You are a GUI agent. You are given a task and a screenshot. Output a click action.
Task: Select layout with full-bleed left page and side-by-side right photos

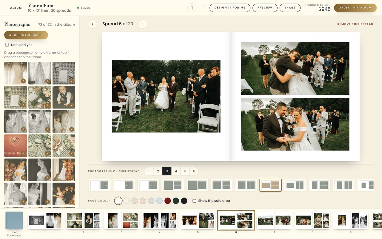pos(197,185)
